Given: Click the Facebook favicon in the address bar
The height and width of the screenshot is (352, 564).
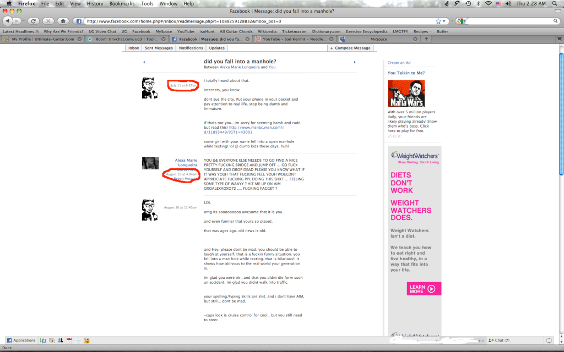Looking at the screenshot, I should 79,21.
